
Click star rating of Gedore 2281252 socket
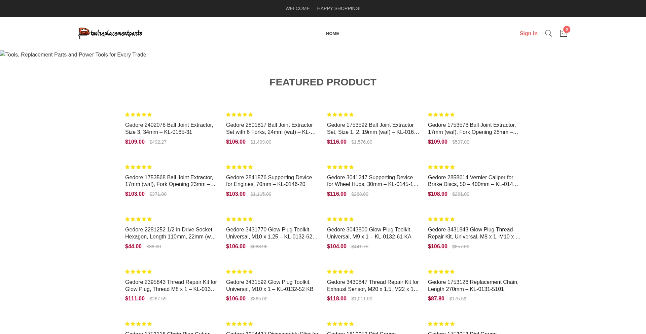[138, 219]
